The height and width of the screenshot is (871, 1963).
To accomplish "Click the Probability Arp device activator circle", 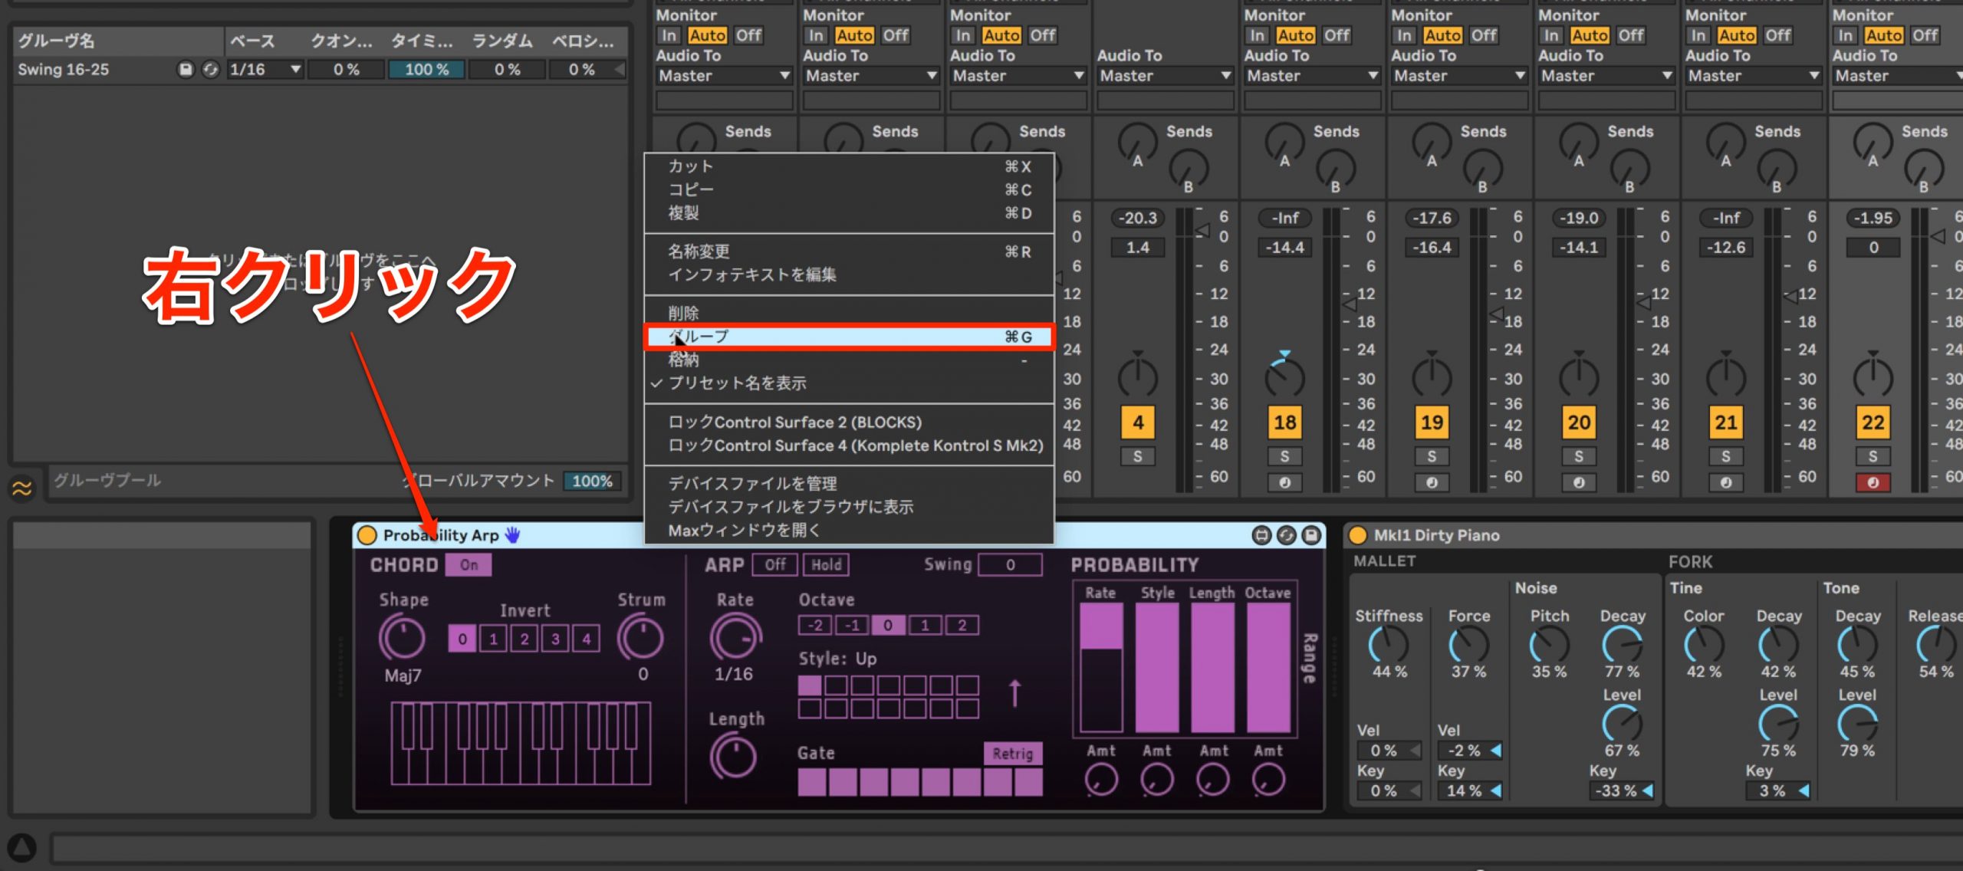I will click(367, 535).
